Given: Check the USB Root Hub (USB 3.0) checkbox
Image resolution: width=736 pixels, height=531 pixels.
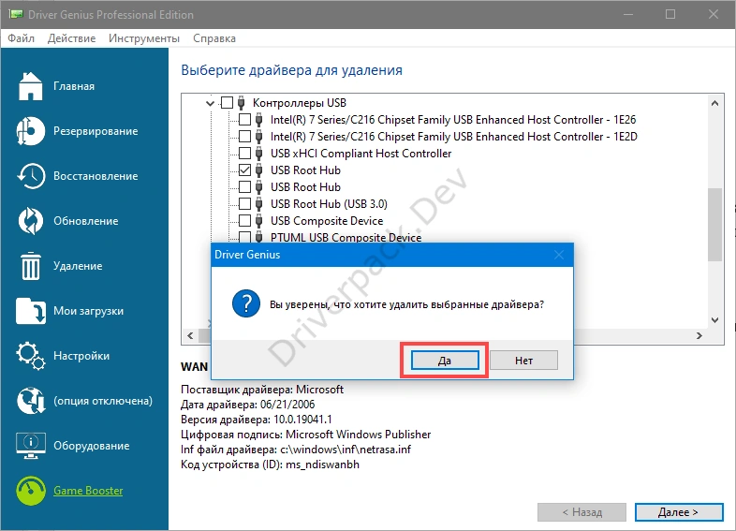Looking at the screenshot, I should (x=244, y=204).
